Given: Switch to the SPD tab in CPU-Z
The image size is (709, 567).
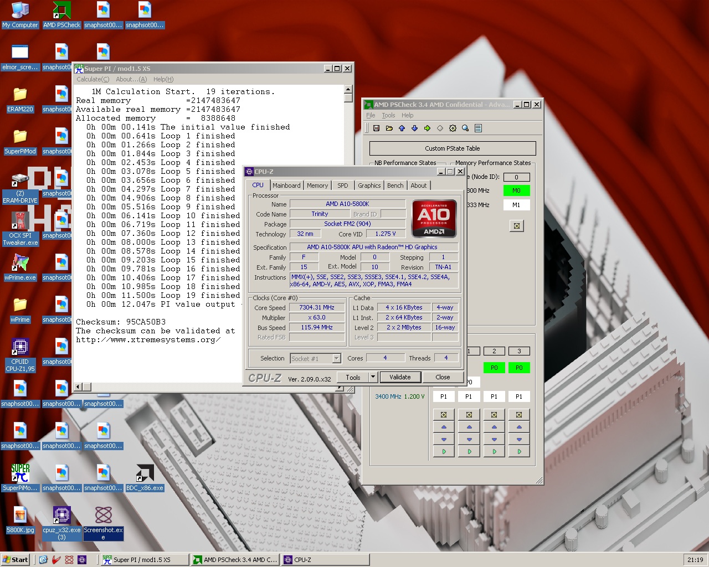Looking at the screenshot, I should click(x=343, y=185).
